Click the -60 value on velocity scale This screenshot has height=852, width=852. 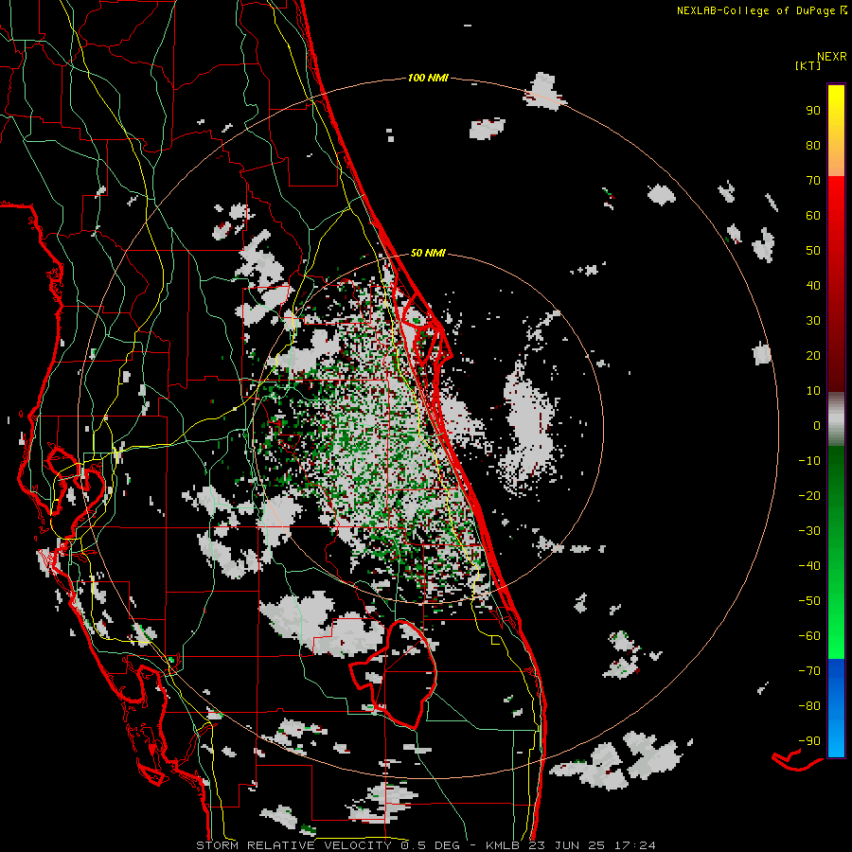(809, 636)
